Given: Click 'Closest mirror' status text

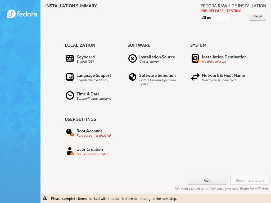Looking at the screenshot, I should [x=149, y=62].
